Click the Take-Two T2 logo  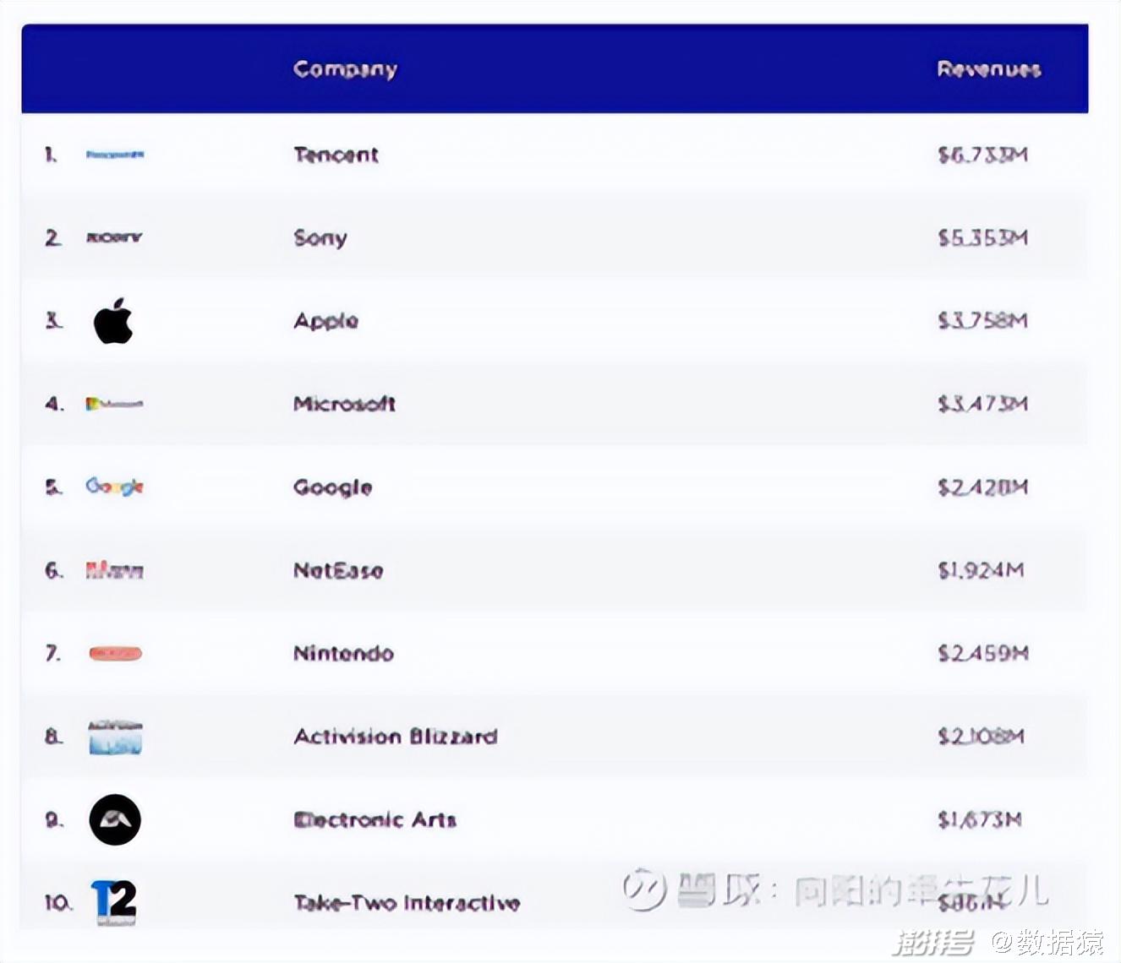114,902
